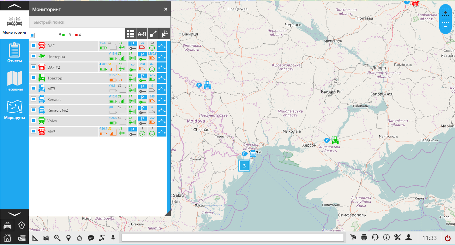The image size is (455, 245).
Task: Select the ruler measurement tool
Action: click(36, 238)
